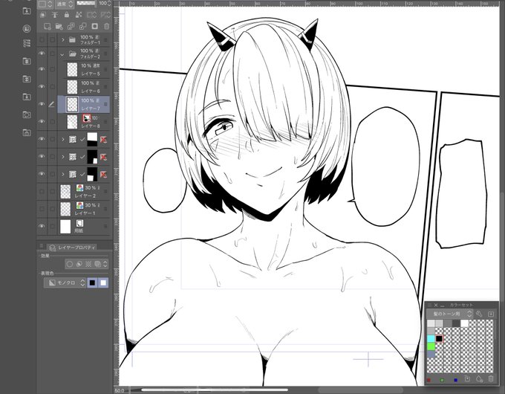Expand the collapsed folder 1 chevron
Image resolution: width=505 pixels, height=394 pixels.
pyautogui.click(x=63, y=39)
